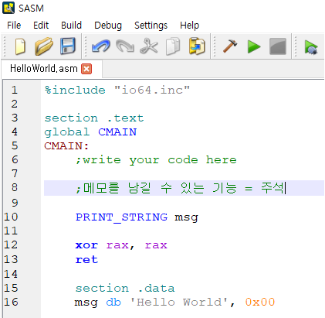Open the Help menu
The height and width of the screenshot is (318, 325).
[x=189, y=26]
